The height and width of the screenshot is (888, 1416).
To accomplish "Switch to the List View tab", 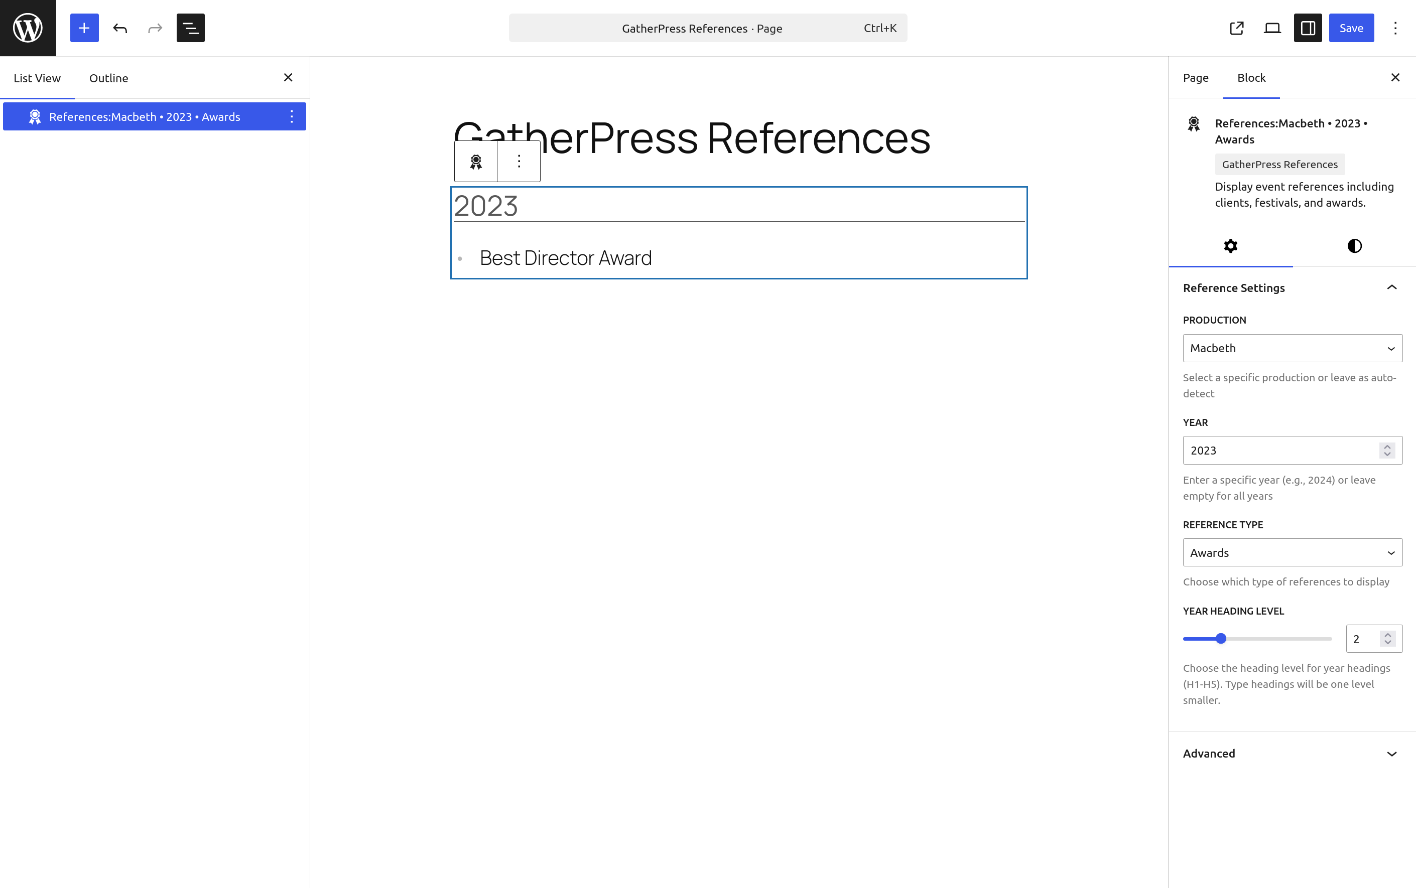I will [37, 78].
